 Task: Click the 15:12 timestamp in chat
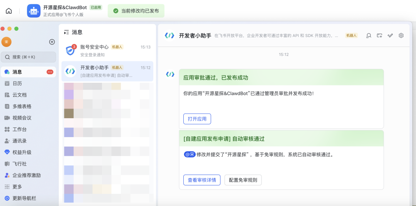(283, 54)
